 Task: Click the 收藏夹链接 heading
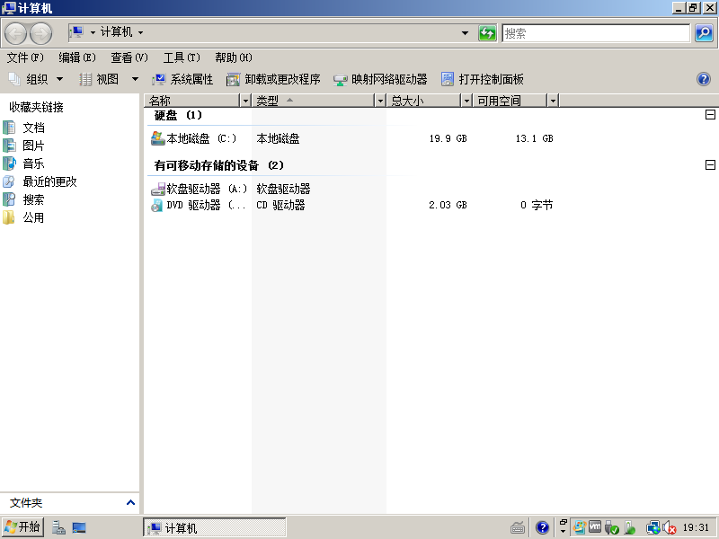(36, 107)
